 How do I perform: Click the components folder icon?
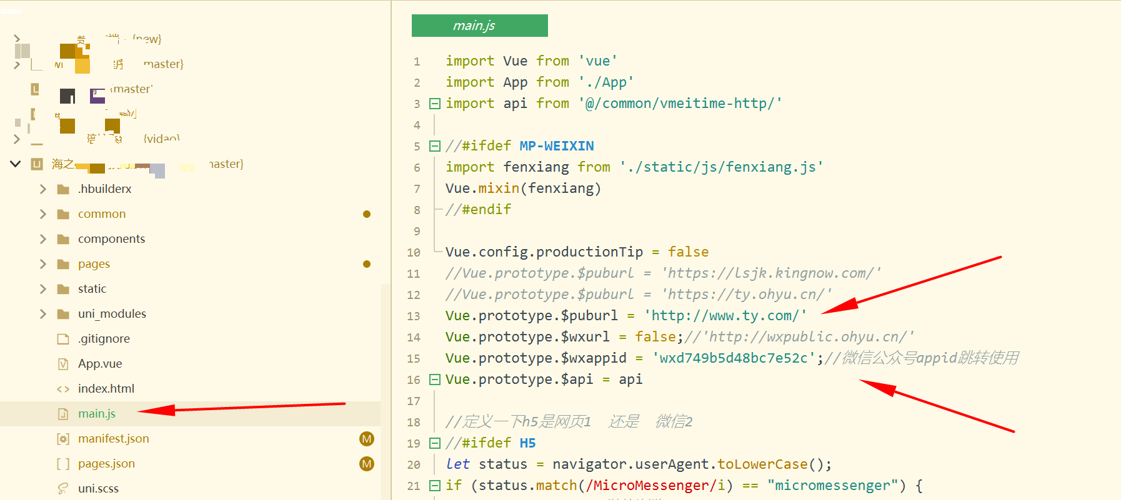point(63,239)
